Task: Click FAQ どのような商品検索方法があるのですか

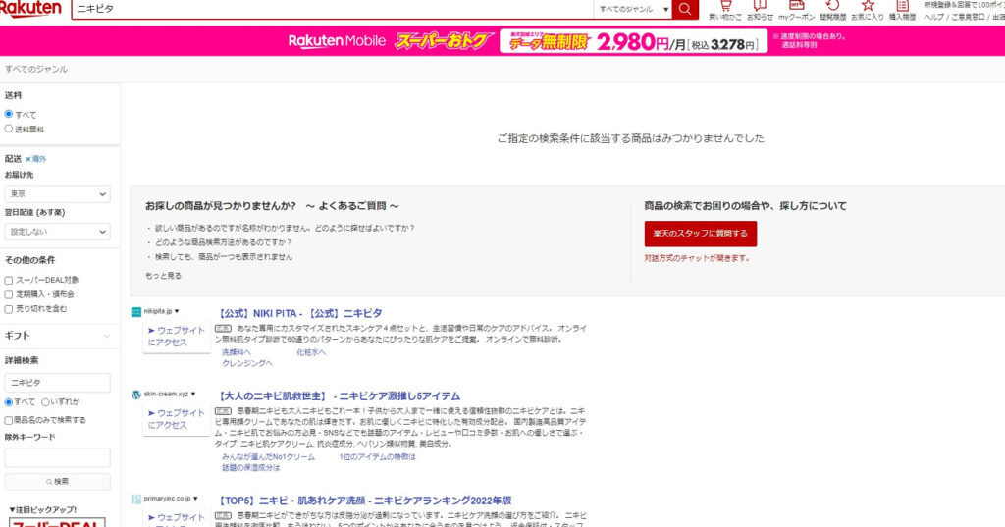Action: click(223, 242)
